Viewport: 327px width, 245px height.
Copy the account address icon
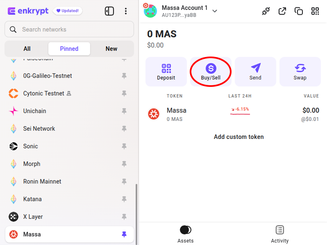click(299, 11)
